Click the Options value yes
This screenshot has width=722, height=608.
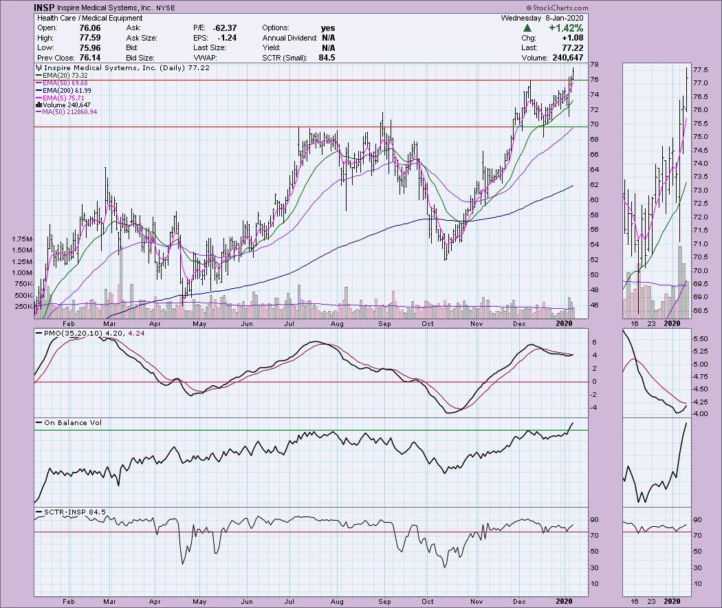tap(328, 28)
